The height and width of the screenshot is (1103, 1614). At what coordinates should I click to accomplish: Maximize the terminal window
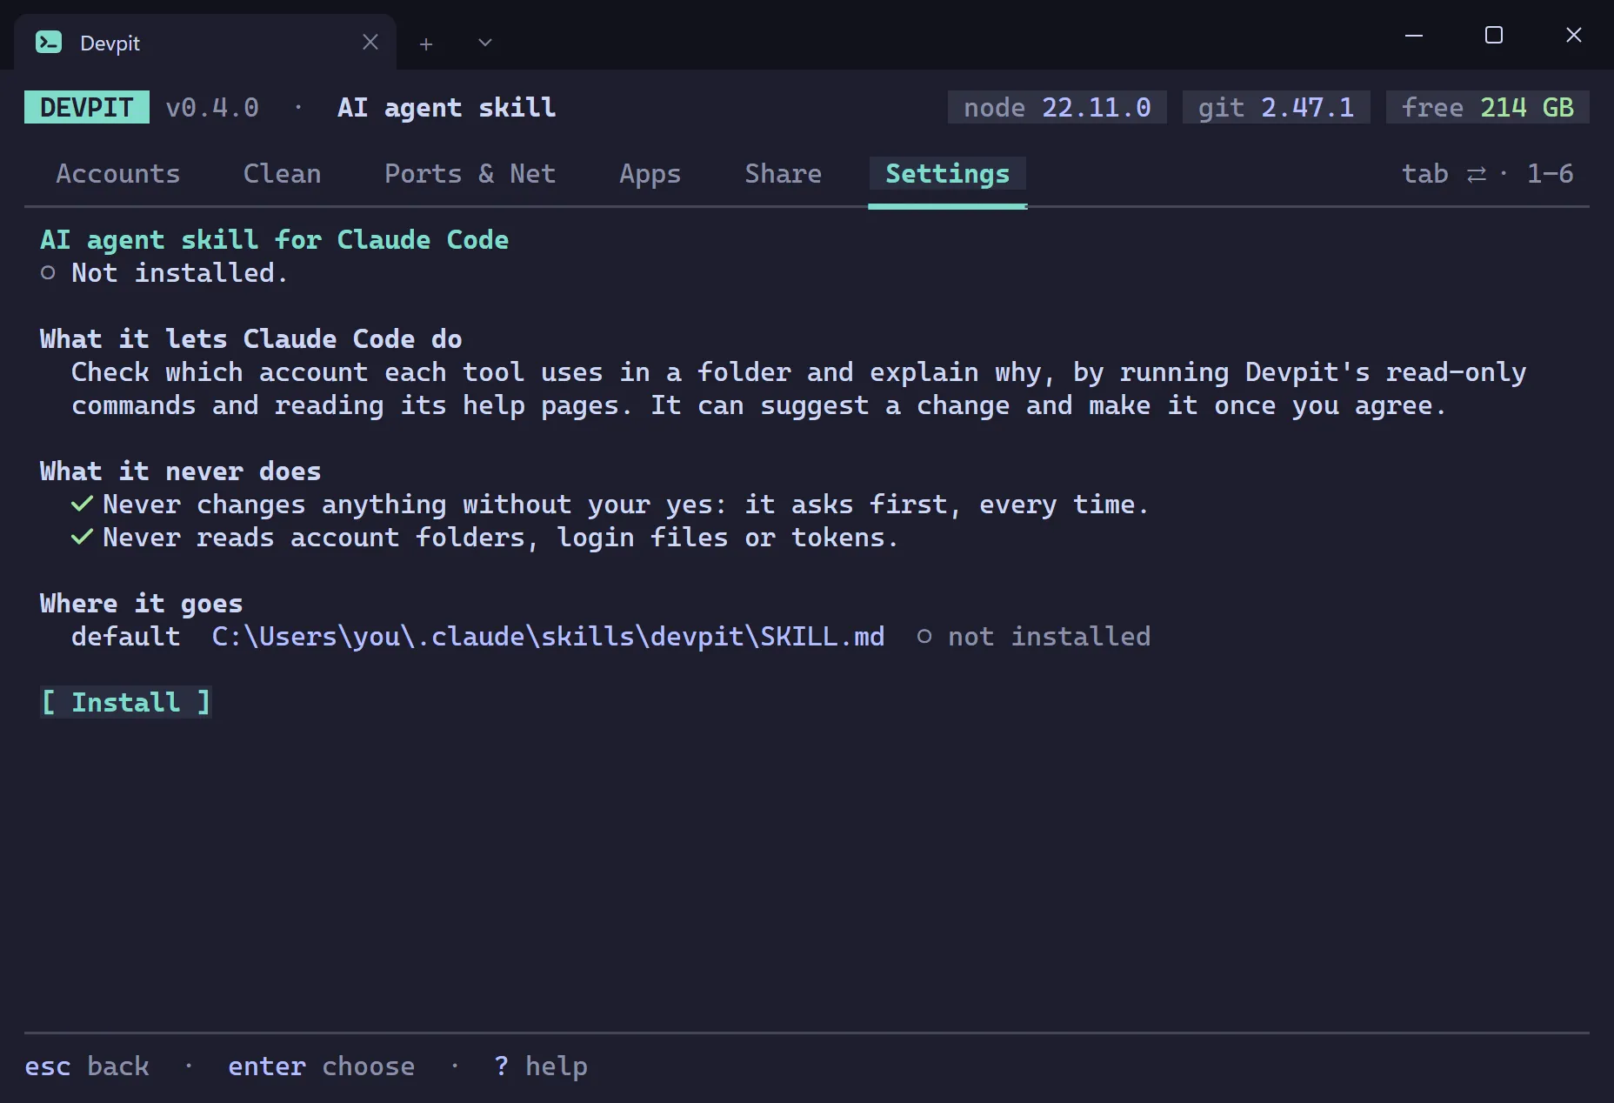[1494, 35]
